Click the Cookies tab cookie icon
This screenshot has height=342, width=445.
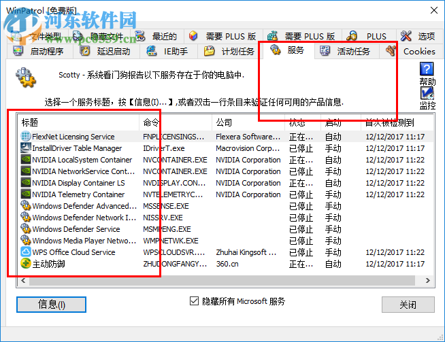pos(391,51)
